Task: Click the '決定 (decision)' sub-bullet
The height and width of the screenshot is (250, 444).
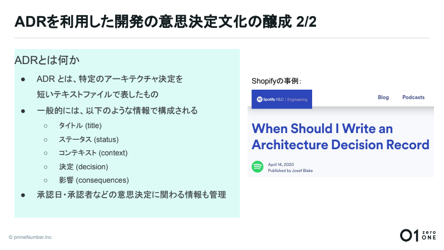Action: click(x=83, y=166)
